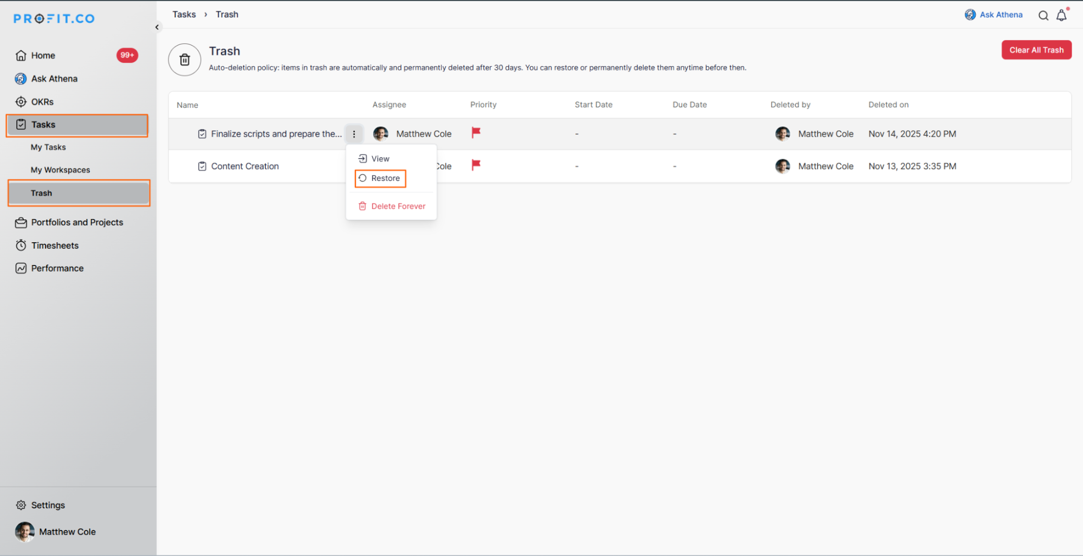The height and width of the screenshot is (556, 1083).
Task: Select Restore from the context menu
Action: tap(380, 178)
